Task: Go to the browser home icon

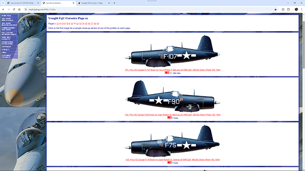Action: pos(19,9)
